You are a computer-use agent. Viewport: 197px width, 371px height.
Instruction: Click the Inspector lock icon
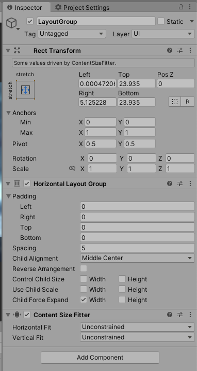[x=181, y=7]
